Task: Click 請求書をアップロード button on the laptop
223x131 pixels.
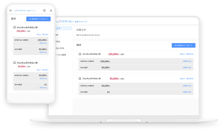Action: pyautogui.click(x=183, y=45)
